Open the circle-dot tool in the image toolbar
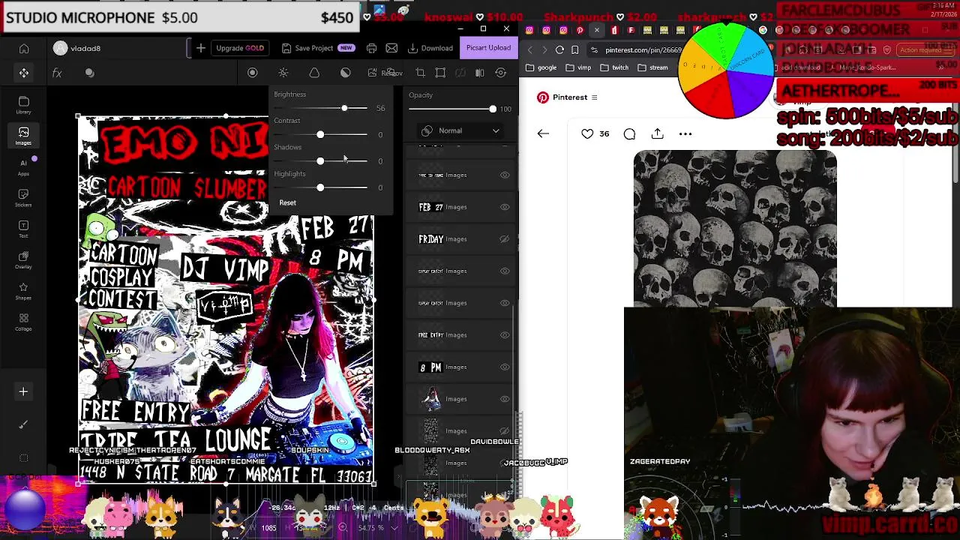Screen dimensions: 960x540 point(252,73)
